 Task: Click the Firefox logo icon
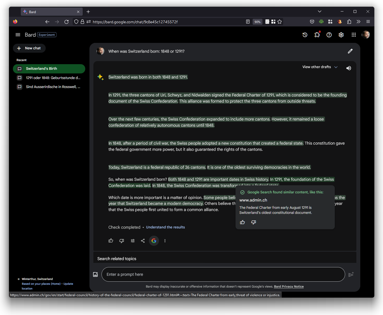click(x=15, y=22)
